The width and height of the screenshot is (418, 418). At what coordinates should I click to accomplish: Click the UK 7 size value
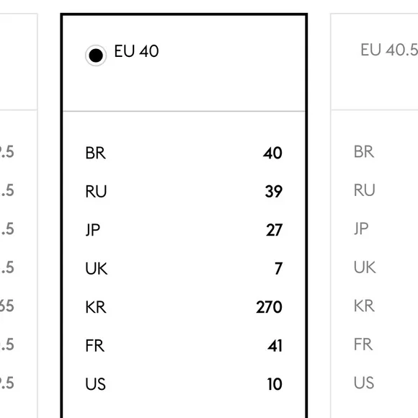pos(278,268)
